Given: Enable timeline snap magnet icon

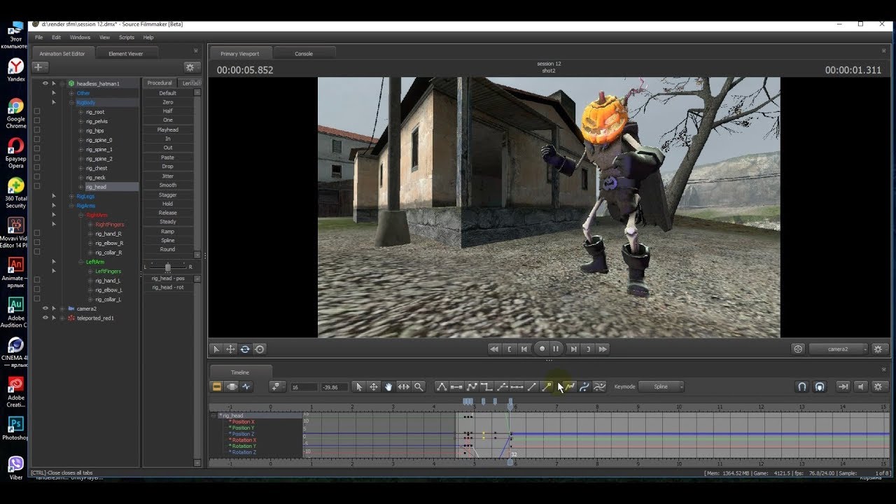Looking at the screenshot, I should [802, 386].
